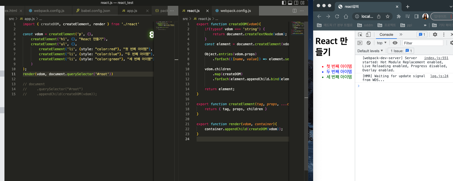Toggle Chrome side panel icon

pyautogui.click(x=416, y=16)
